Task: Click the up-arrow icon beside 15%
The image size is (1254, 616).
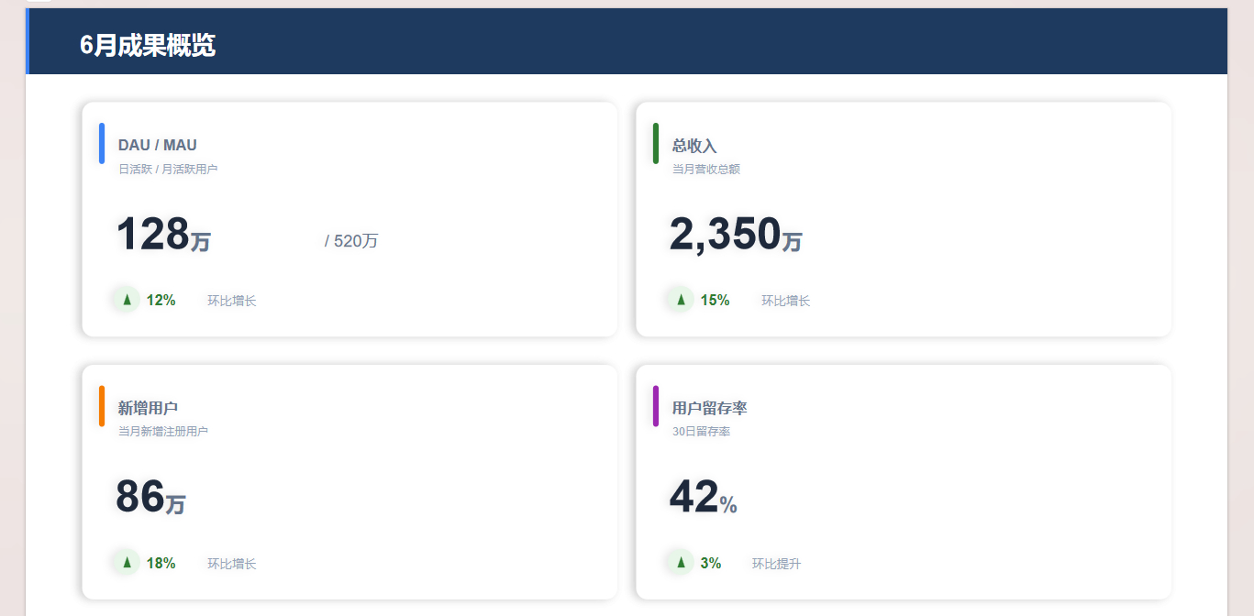Action: pos(681,300)
